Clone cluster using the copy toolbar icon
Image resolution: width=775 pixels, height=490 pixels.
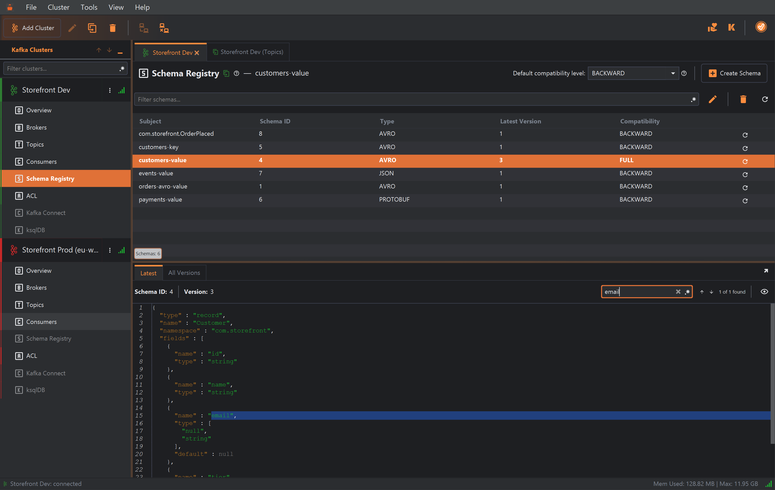tap(92, 28)
